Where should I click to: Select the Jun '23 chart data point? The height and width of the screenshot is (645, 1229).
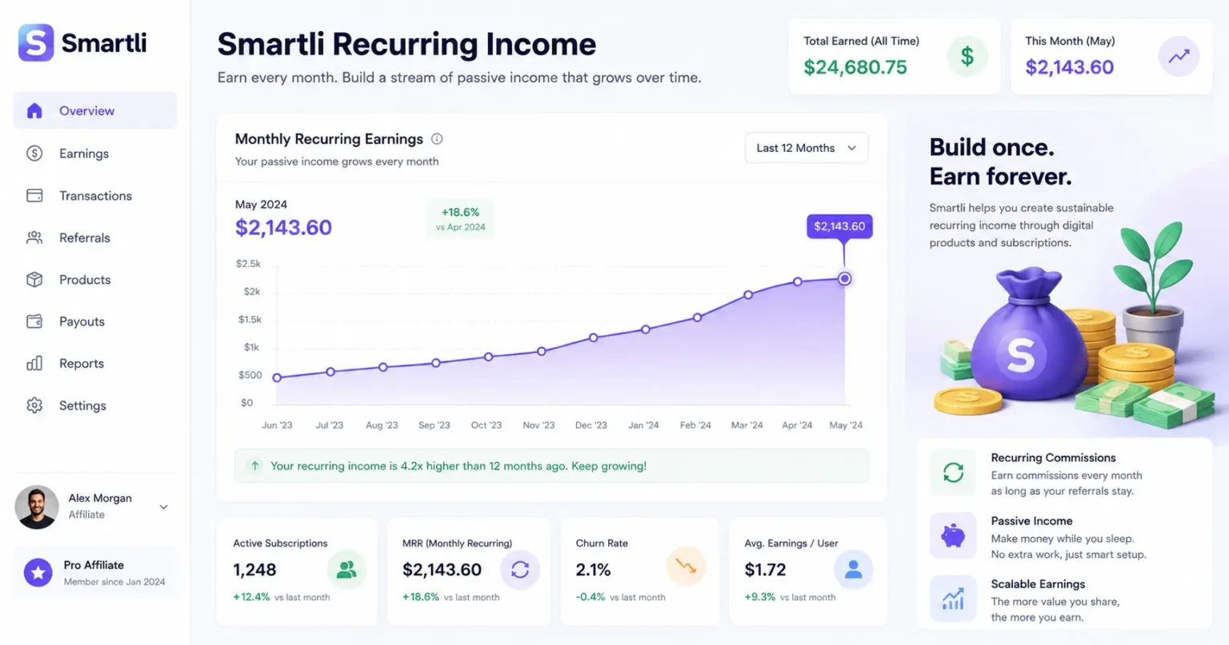[x=277, y=377]
